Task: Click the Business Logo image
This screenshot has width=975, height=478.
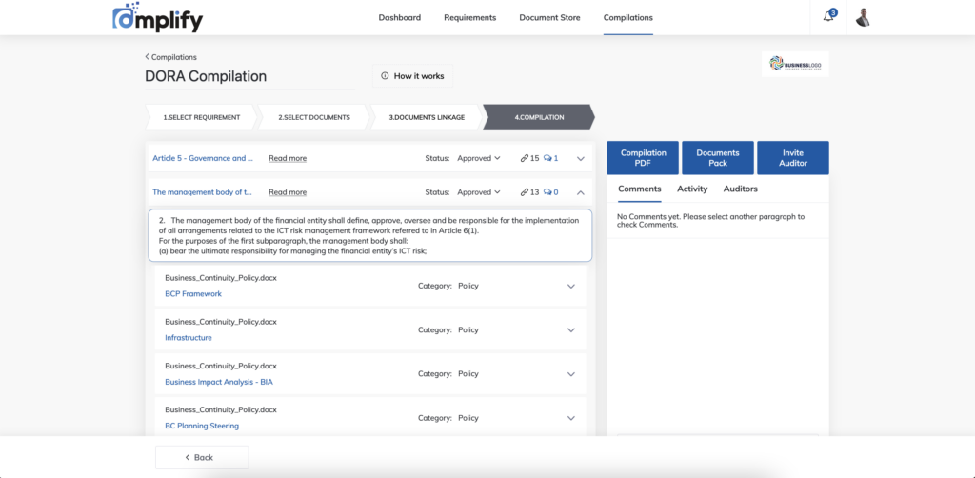Action: tap(795, 64)
